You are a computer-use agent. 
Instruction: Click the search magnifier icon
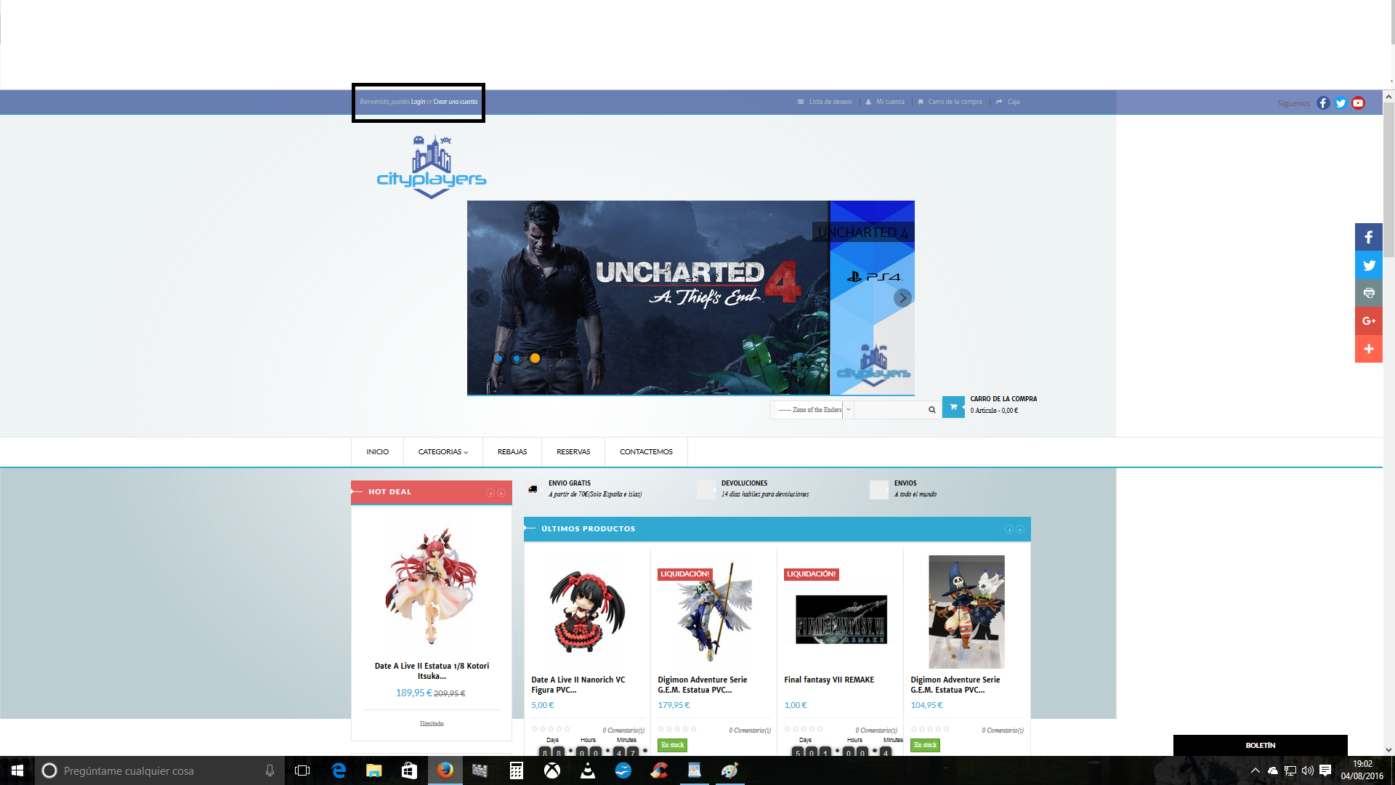(x=931, y=410)
